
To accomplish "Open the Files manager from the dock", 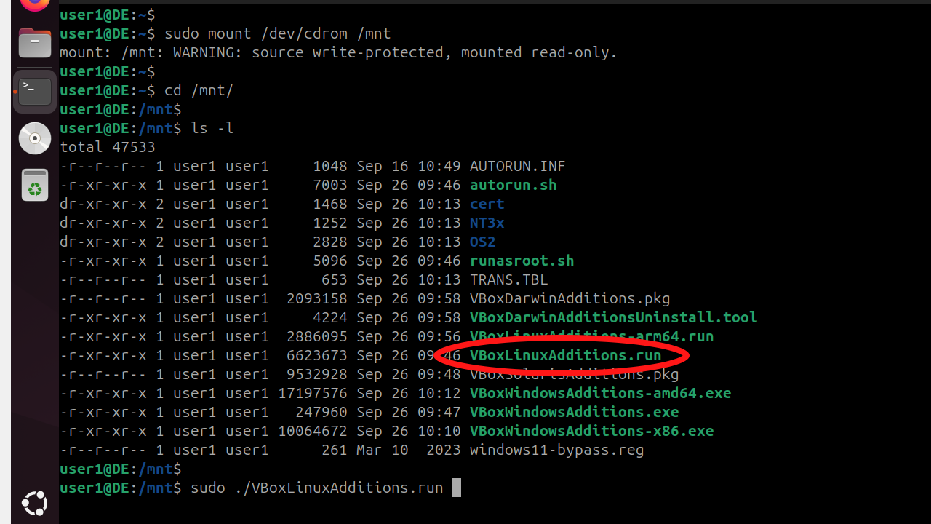I will [x=34, y=44].
